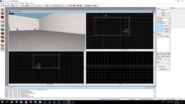Click the Solids select mode button

pos(163,15)
